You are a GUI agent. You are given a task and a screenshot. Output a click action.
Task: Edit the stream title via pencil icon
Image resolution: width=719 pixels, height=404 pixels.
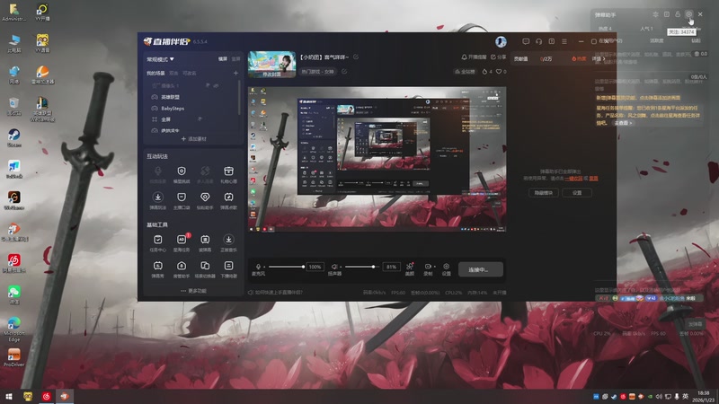tap(356, 57)
